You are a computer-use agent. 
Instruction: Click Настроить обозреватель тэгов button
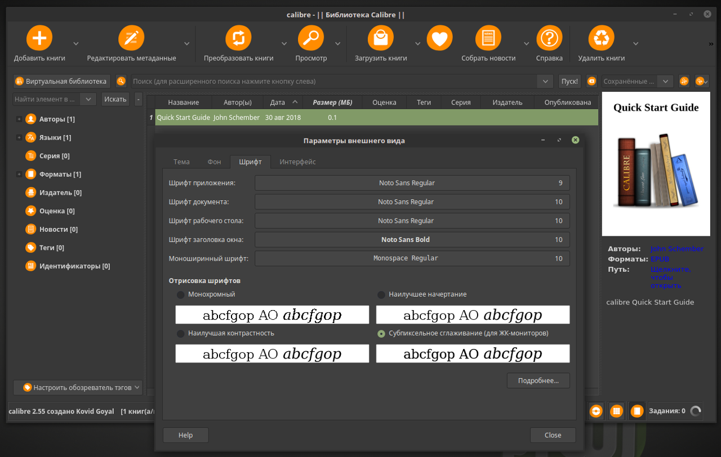click(77, 387)
